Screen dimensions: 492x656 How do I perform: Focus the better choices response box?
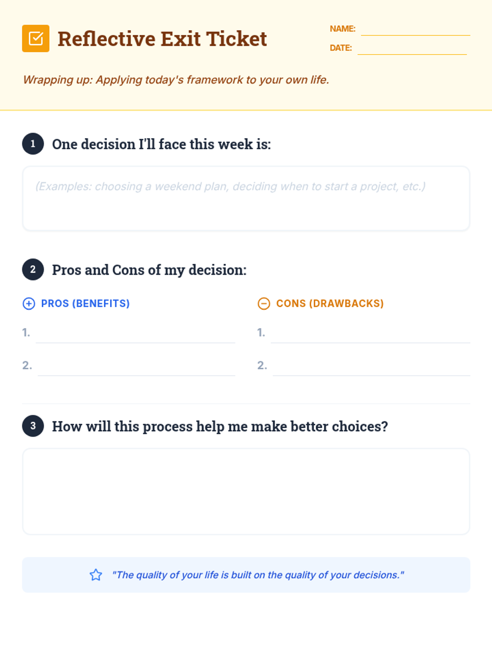[x=246, y=491]
